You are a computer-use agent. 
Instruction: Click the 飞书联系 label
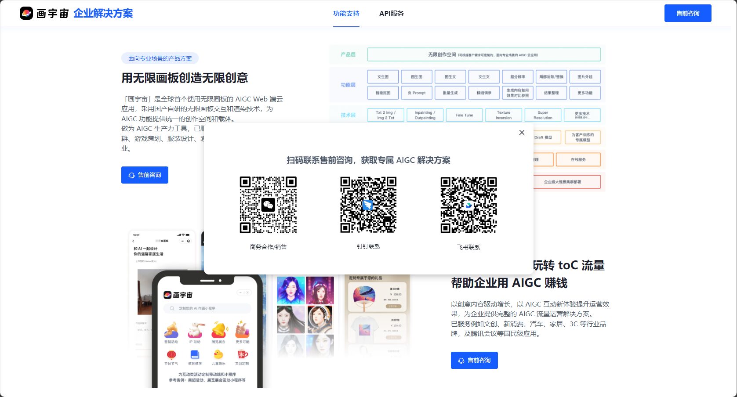coord(468,247)
